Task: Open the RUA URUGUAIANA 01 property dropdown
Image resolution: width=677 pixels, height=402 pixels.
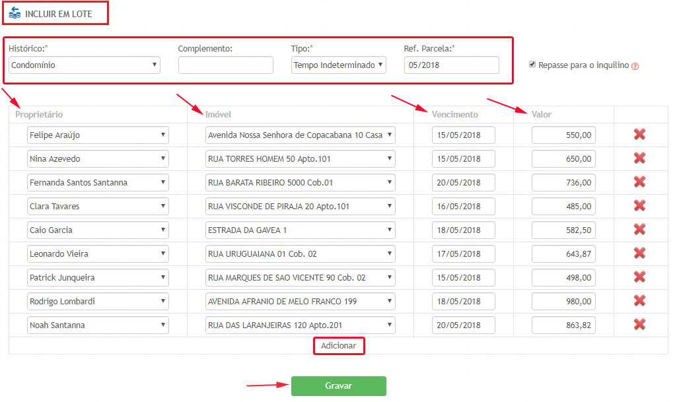Action: click(300, 254)
